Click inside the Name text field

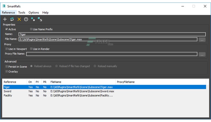pos(112,35)
